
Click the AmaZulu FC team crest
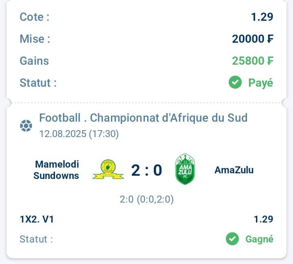tap(185, 169)
